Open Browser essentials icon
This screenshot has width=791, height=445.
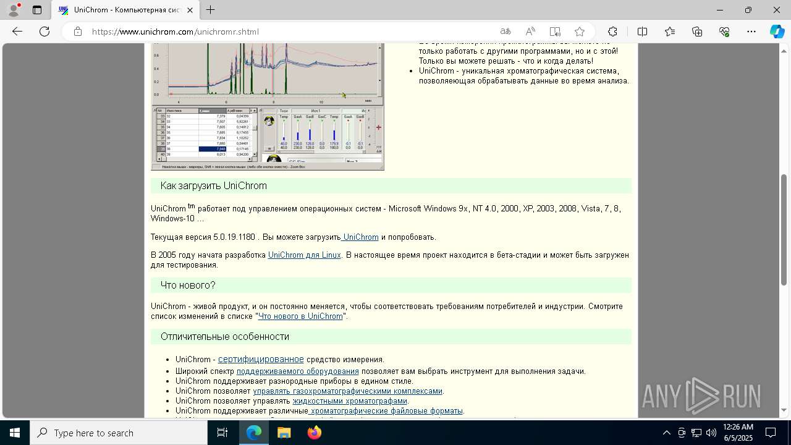tap(724, 32)
